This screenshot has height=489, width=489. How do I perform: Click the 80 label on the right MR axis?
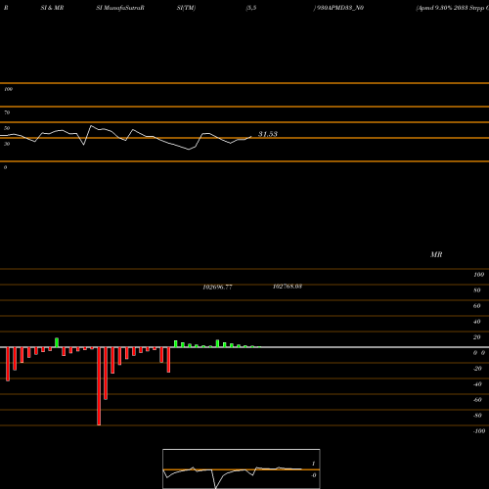477,290
